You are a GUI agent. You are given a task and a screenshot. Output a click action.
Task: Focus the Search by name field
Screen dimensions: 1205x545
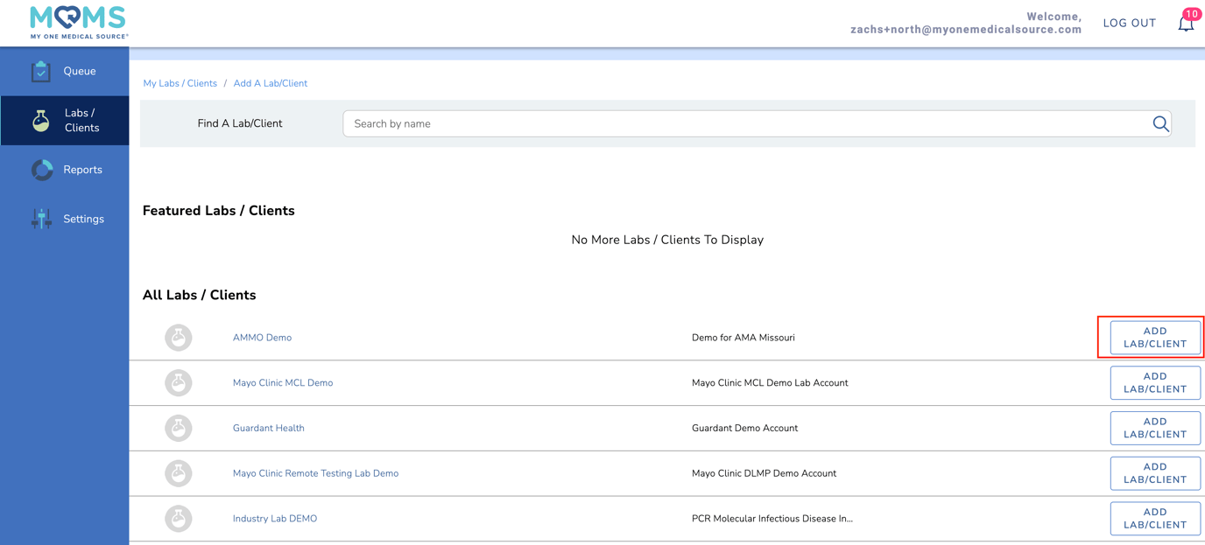pos(744,124)
